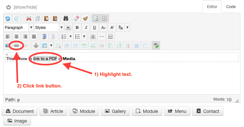Click the editor resize handle corner
The image size is (244, 127).
237,101
